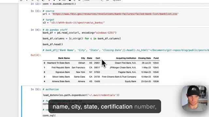Click 'JPMorgan Chase Bank, N.A.' cell
This screenshot has height=117, width=209.
pyautogui.click(x=123, y=68)
